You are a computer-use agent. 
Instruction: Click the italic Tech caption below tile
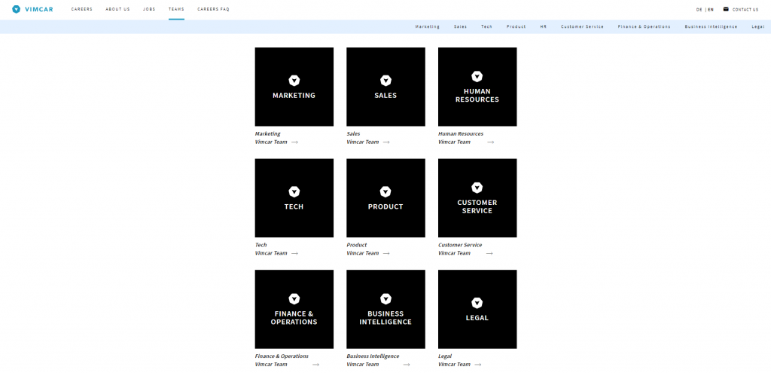(x=261, y=245)
